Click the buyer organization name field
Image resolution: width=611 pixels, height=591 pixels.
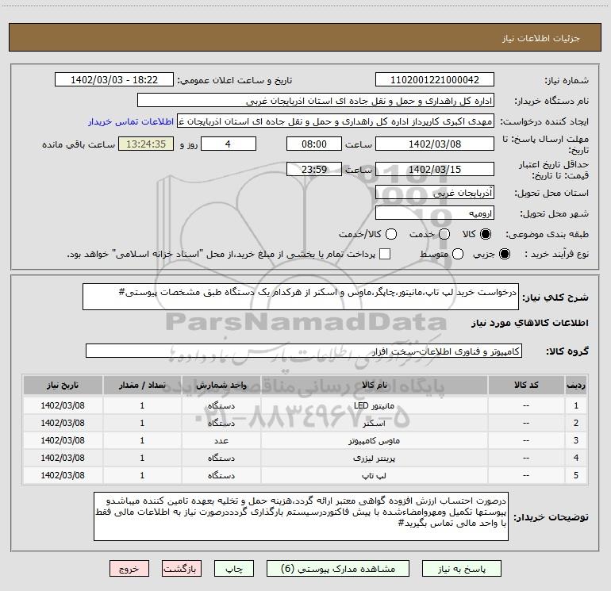click(x=316, y=101)
